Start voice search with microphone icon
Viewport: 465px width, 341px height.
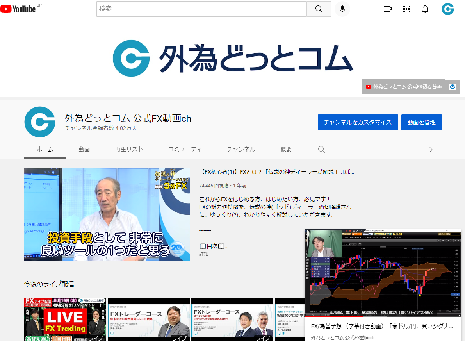(342, 9)
